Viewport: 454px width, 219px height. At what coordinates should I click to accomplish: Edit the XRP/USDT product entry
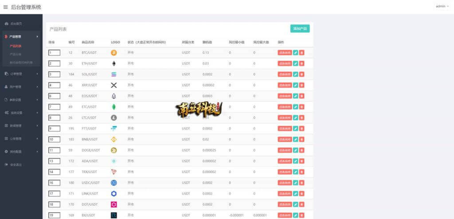coord(295,85)
